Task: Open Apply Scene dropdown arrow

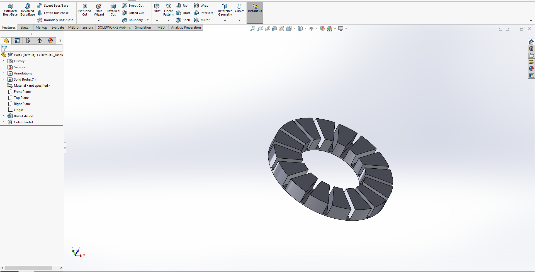Action: tap(335, 29)
